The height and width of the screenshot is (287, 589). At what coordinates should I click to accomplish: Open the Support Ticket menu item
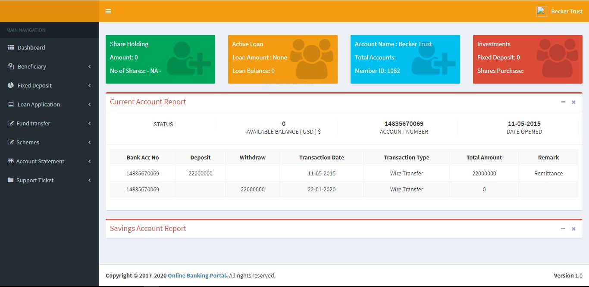tap(50, 180)
